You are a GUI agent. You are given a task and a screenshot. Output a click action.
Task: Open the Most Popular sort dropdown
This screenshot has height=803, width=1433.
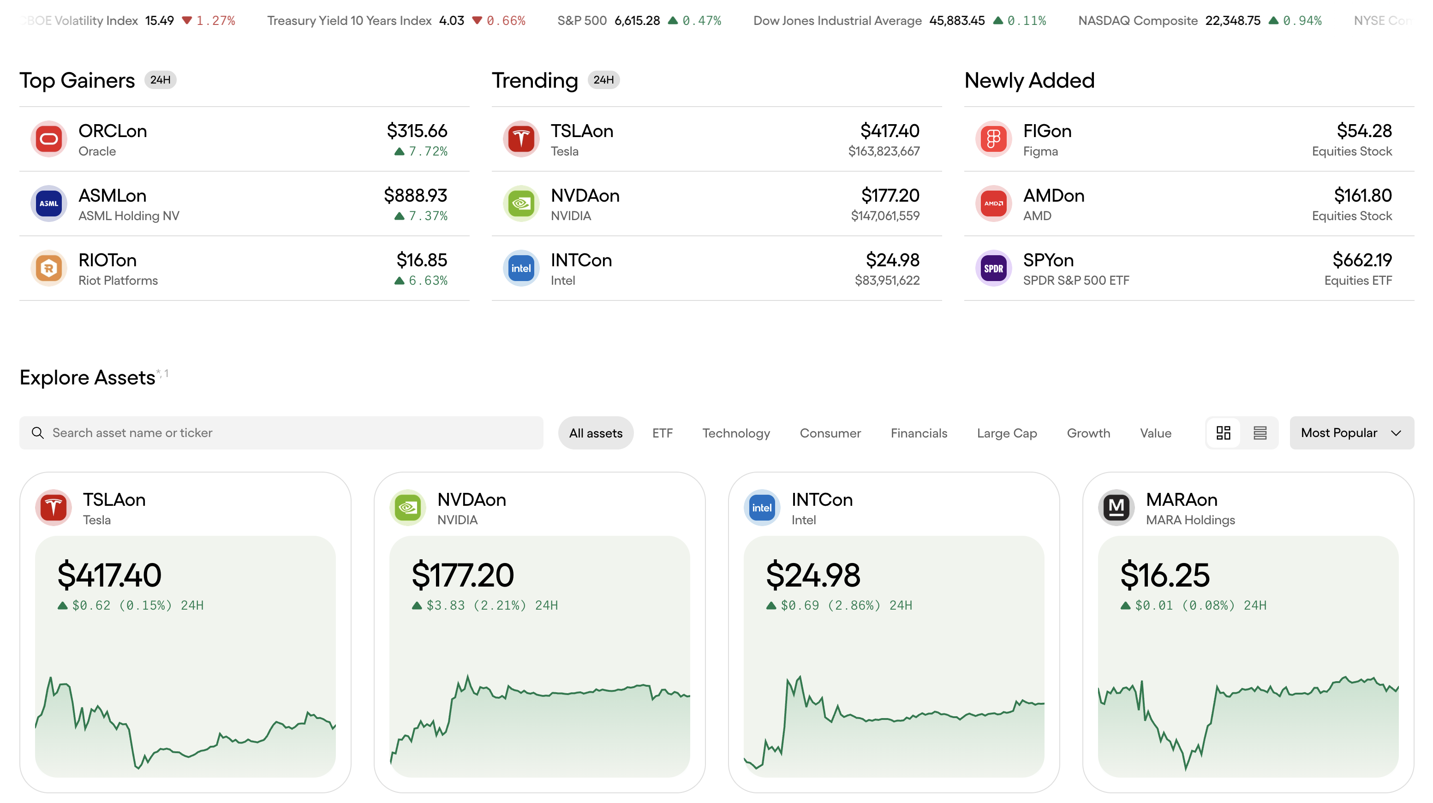click(1351, 433)
